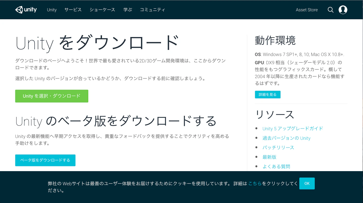
Task: Go to Asset Store link
Action: (x=307, y=10)
